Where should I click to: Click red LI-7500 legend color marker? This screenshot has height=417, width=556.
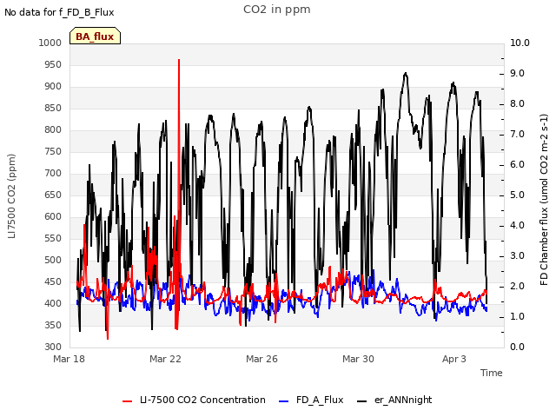[128, 401]
